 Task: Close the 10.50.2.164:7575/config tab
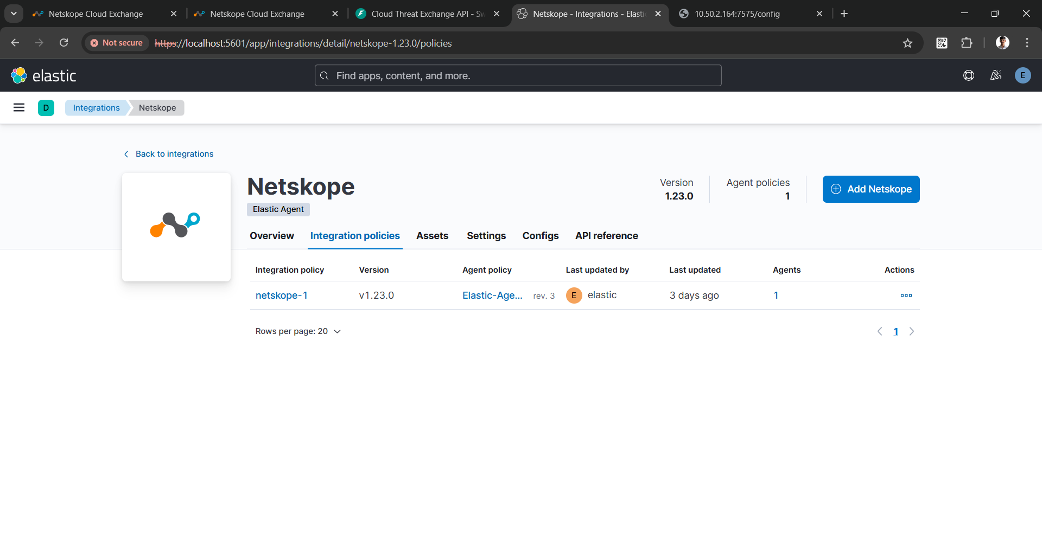(x=819, y=14)
